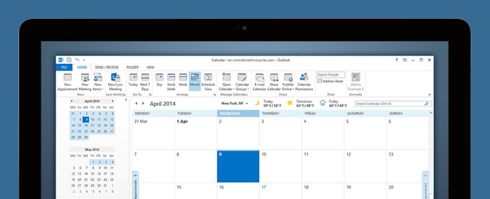This screenshot has width=490, height=199.
Task: Select the HOME ribbon tab
Action: point(82,67)
